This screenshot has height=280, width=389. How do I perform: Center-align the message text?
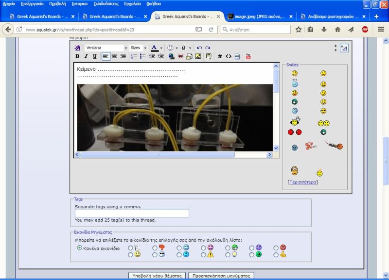[x=114, y=56]
